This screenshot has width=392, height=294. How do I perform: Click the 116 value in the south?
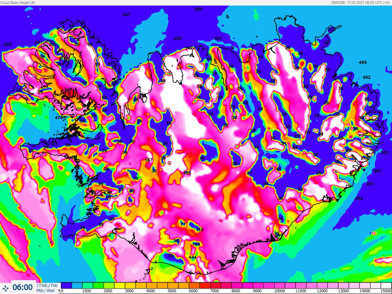click(x=200, y=230)
